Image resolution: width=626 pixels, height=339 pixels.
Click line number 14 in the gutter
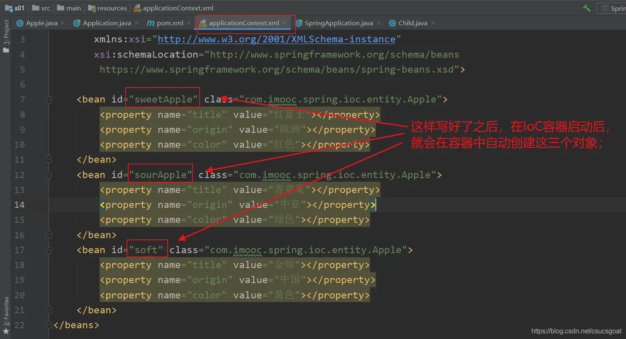pyautogui.click(x=19, y=205)
